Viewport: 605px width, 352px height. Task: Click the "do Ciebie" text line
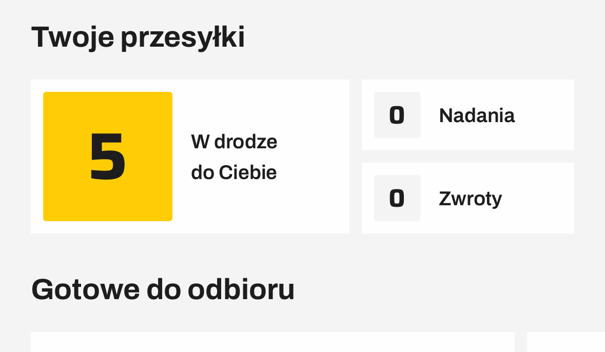click(234, 173)
